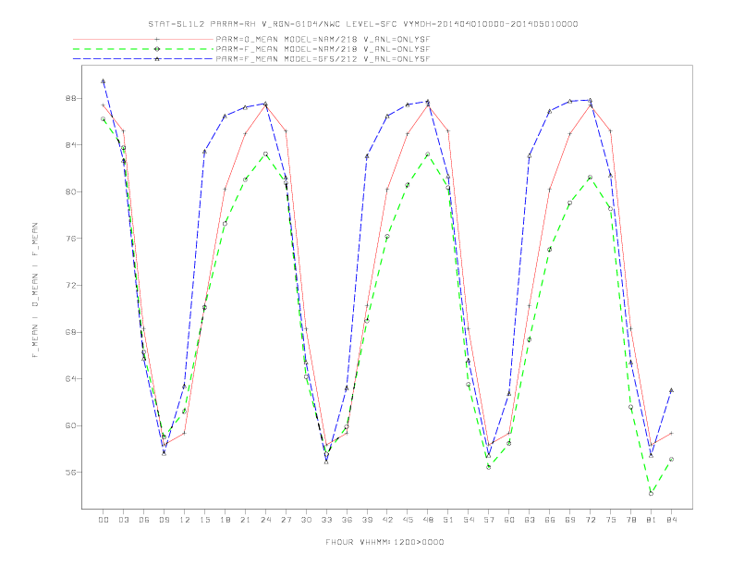Click the x-axis tick label 24
Screen dimensions: 732x566
(265, 520)
